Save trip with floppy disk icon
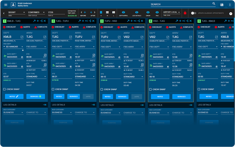The image size is (235, 147). (222, 5)
